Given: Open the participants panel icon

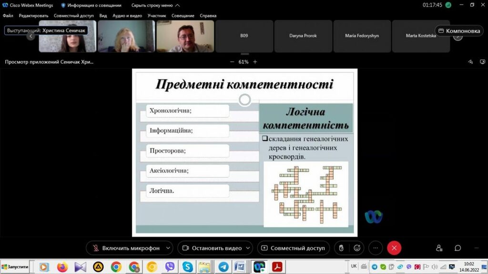Looking at the screenshot, I should (439, 248).
